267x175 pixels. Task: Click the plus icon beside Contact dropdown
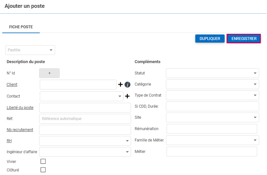(127, 96)
